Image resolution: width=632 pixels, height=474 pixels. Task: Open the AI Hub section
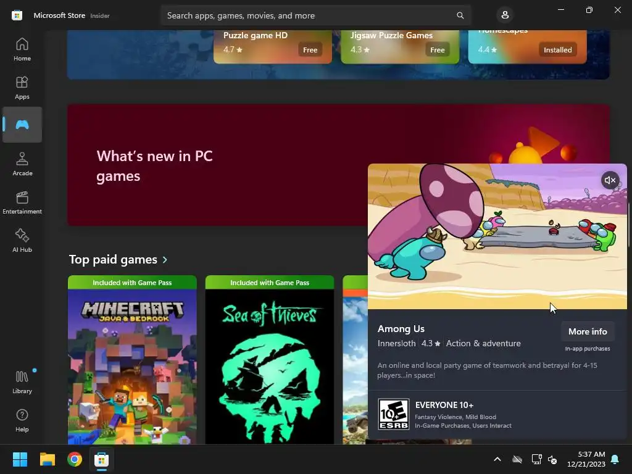(22, 241)
